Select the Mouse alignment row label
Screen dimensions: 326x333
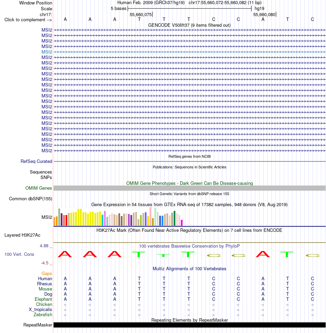pyautogui.click(x=45, y=289)
